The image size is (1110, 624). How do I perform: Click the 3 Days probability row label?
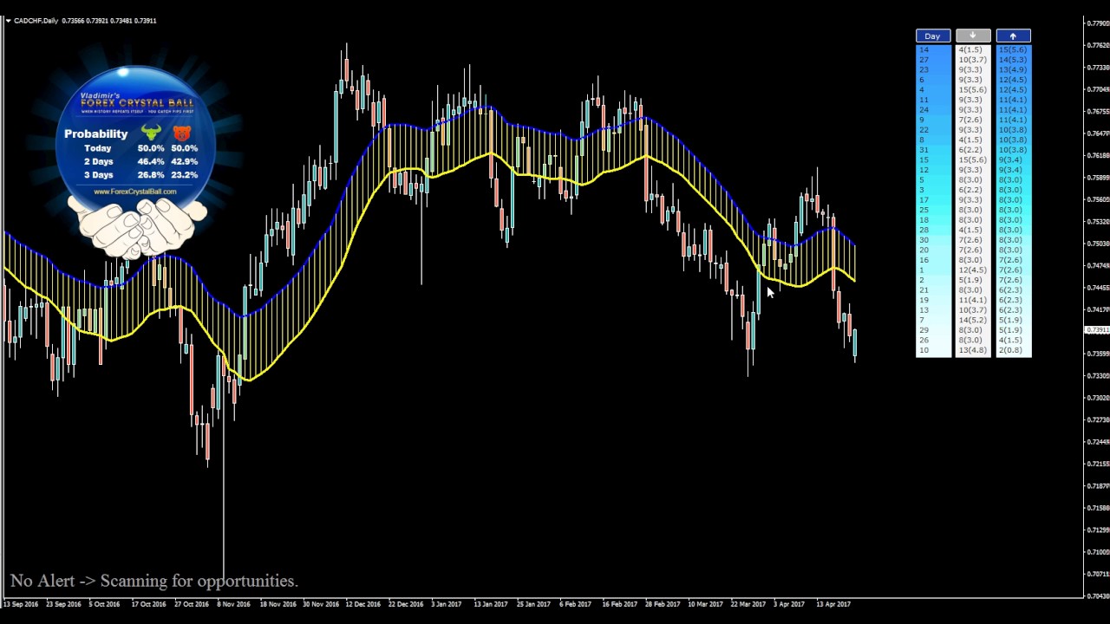click(98, 174)
